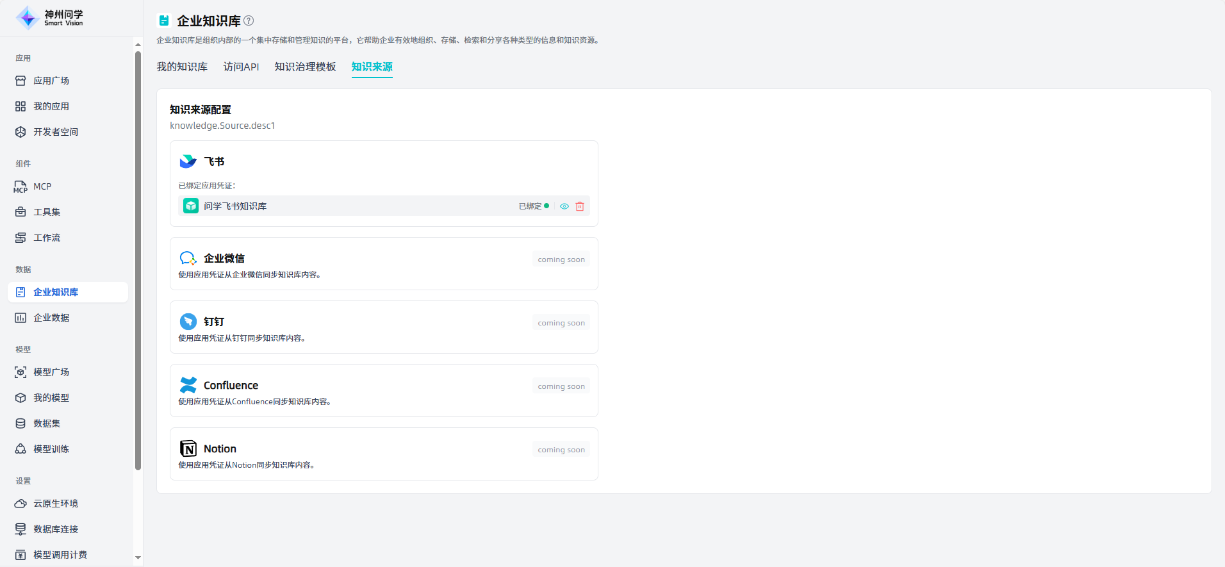View the bound 问学飞书知识库 credential with eye icon
The image size is (1225, 567).
(564, 206)
